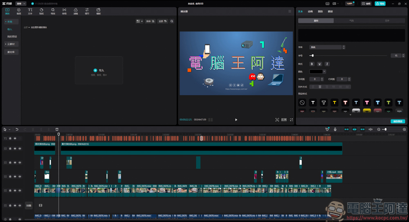Click the delete trash icon in timeline toolbar
This screenshot has height=222, width=409.
[x=57, y=129]
